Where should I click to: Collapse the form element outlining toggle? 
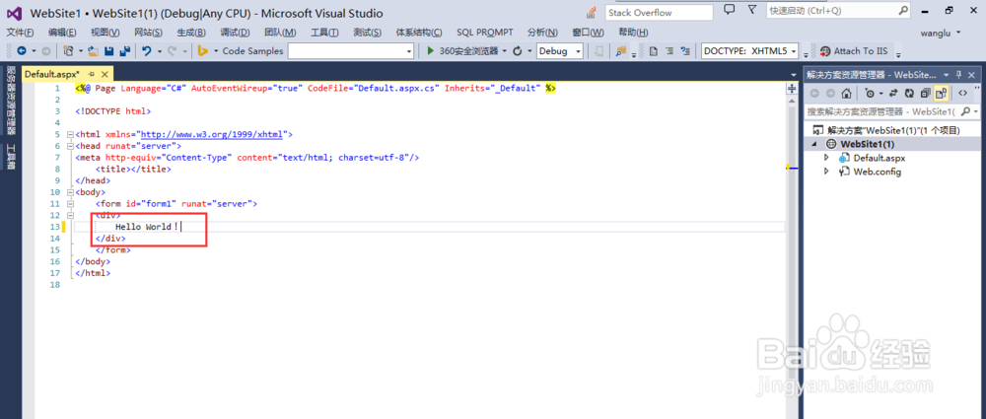(69, 204)
